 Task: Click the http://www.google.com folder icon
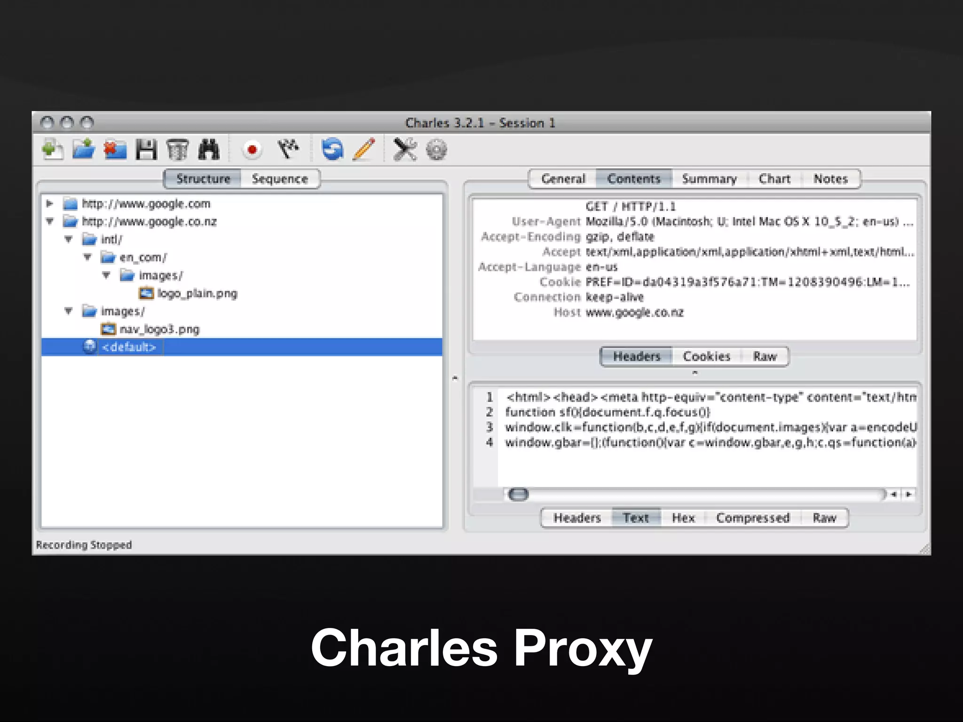point(70,204)
